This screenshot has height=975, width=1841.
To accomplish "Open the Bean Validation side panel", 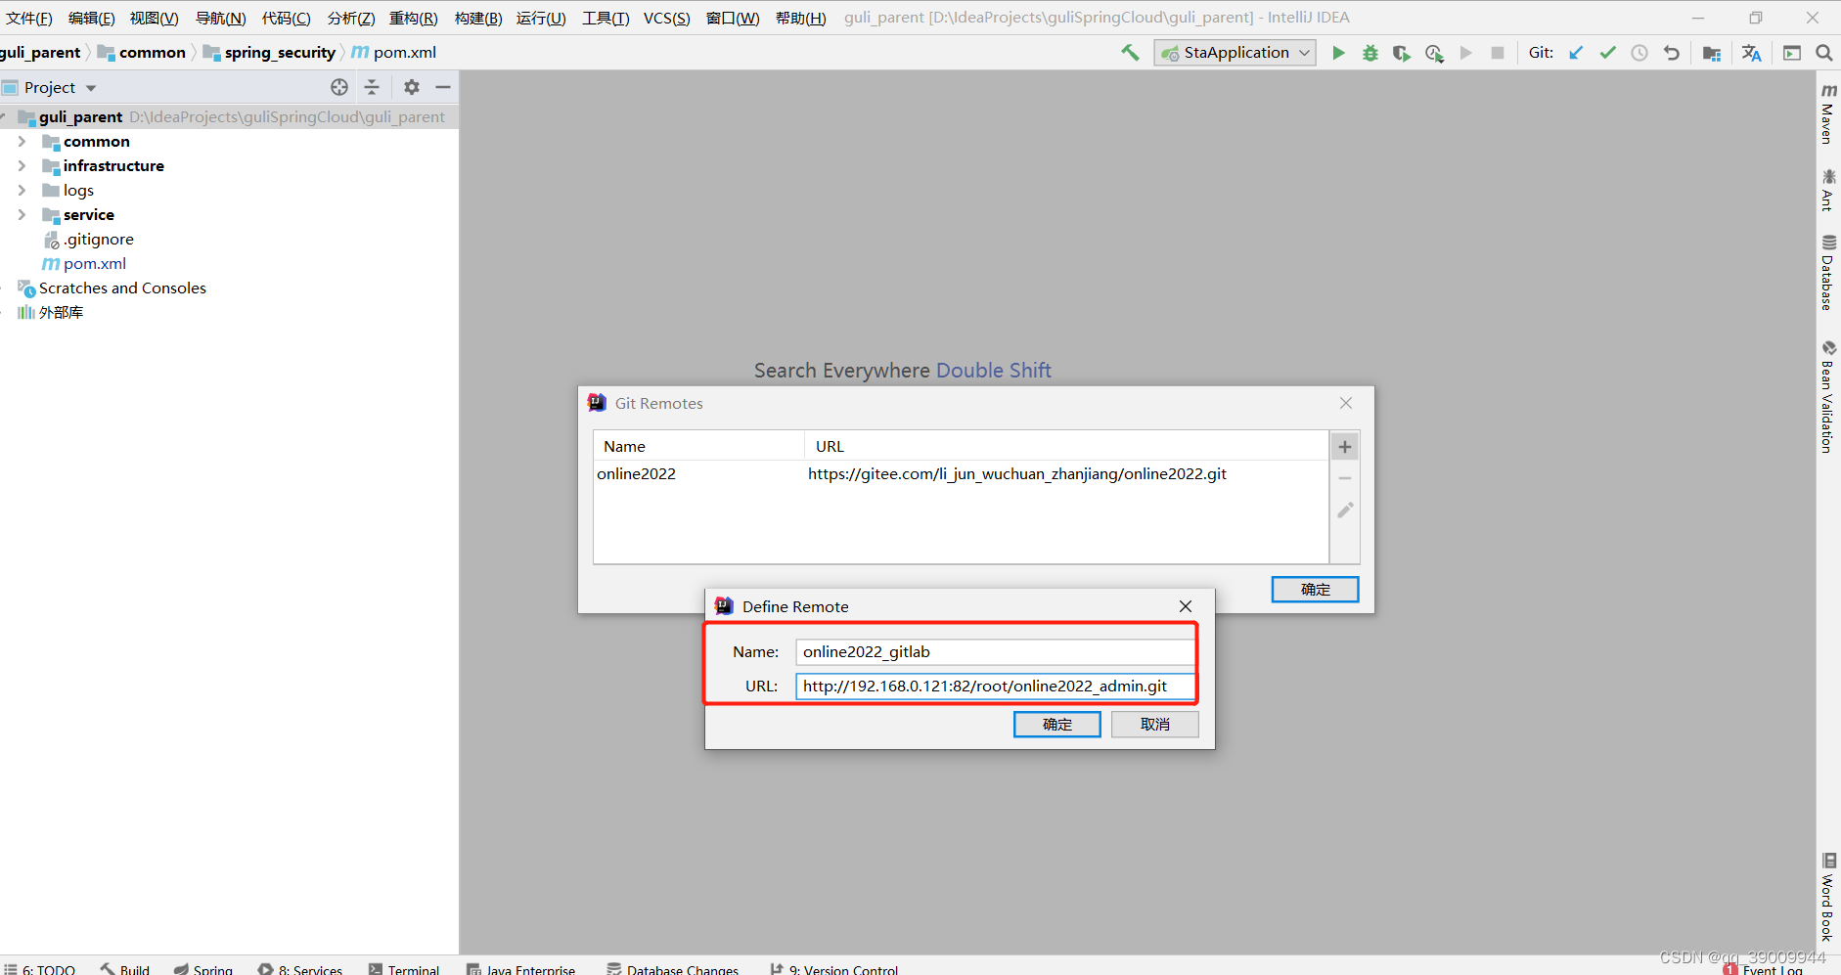I will [x=1827, y=396].
